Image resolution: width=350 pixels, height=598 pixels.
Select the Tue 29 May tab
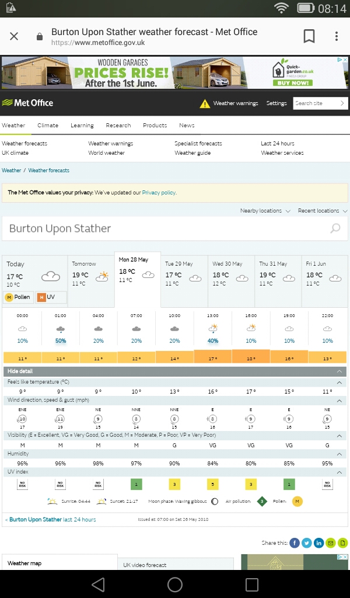pyautogui.click(x=184, y=281)
